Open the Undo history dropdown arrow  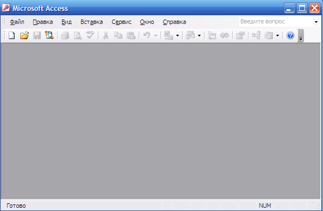click(156, 36)
